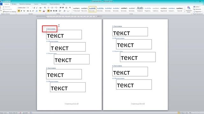Open the highlight color dropdown arrow
This screenshot has height=114, width=204.
click(x=41, y=11)
